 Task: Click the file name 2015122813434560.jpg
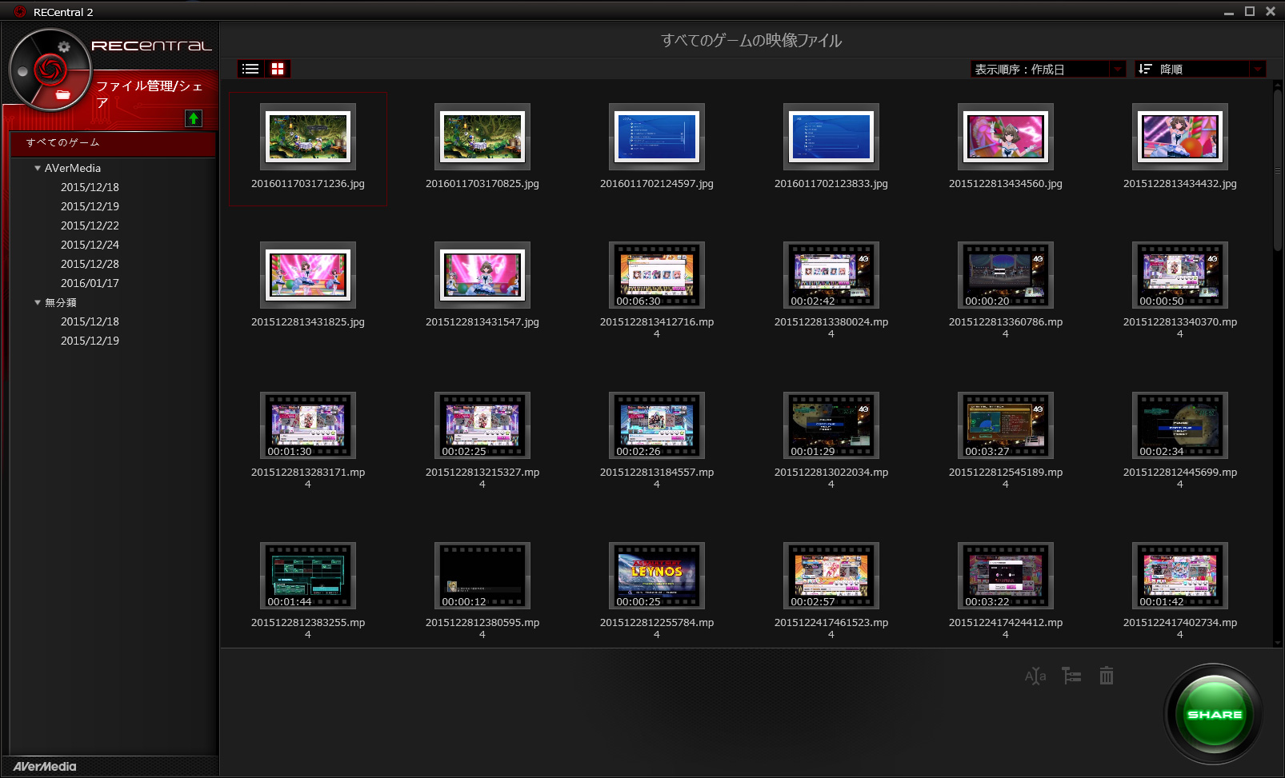[1006, 184]
